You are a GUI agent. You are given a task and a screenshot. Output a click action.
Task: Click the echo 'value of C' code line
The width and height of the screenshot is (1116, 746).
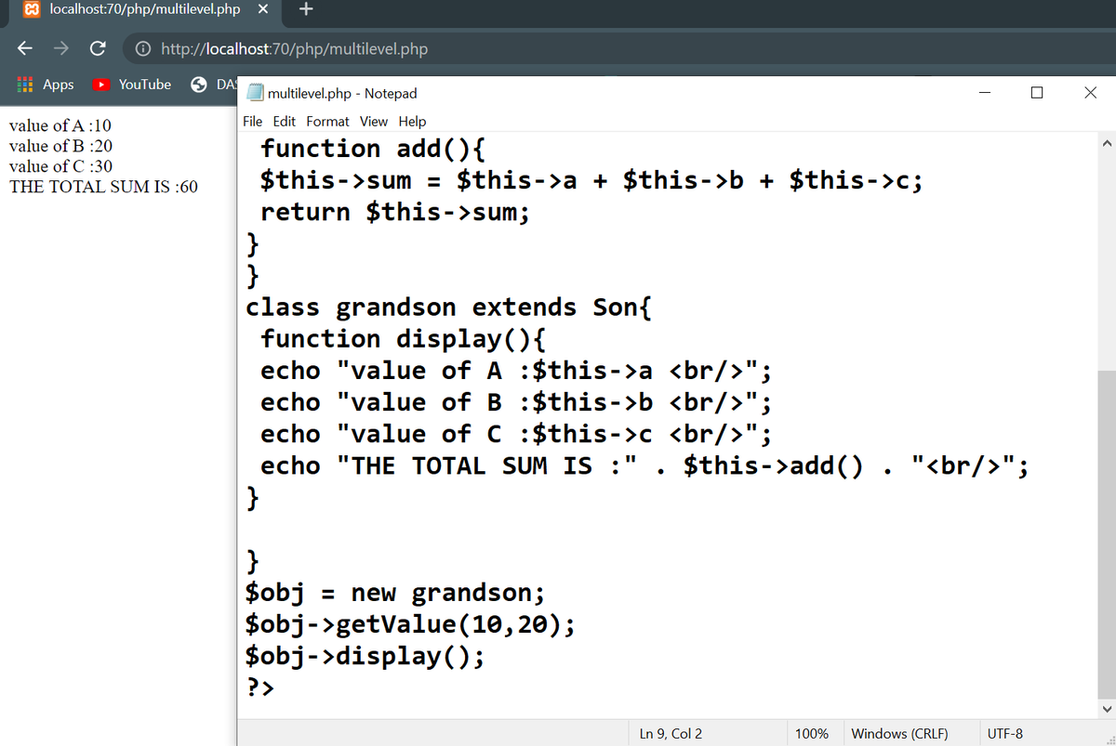pyautogui.click(x=516, y=434)
